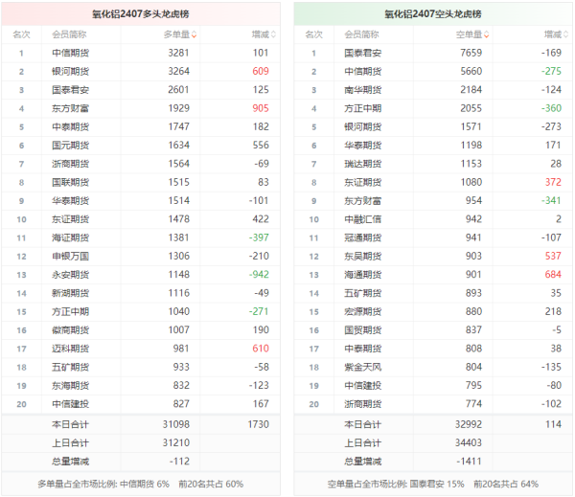Click short volume value 7659
Viewport: 575px width, 497px height.
[471, 53]
